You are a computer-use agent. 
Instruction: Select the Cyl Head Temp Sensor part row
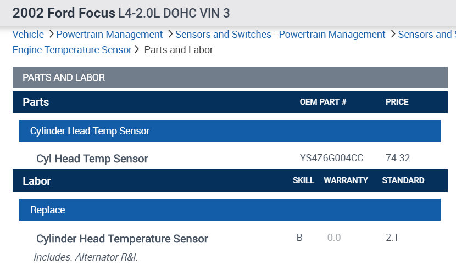pos(92,159)
